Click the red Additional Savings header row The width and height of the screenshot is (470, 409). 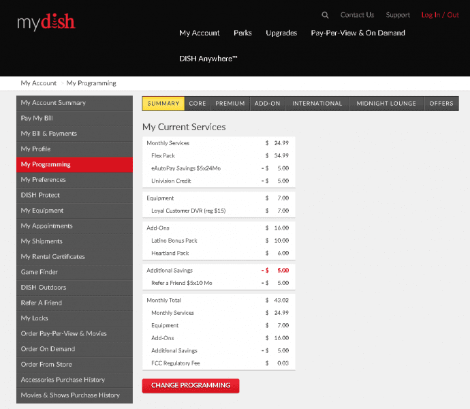point(219,271)
